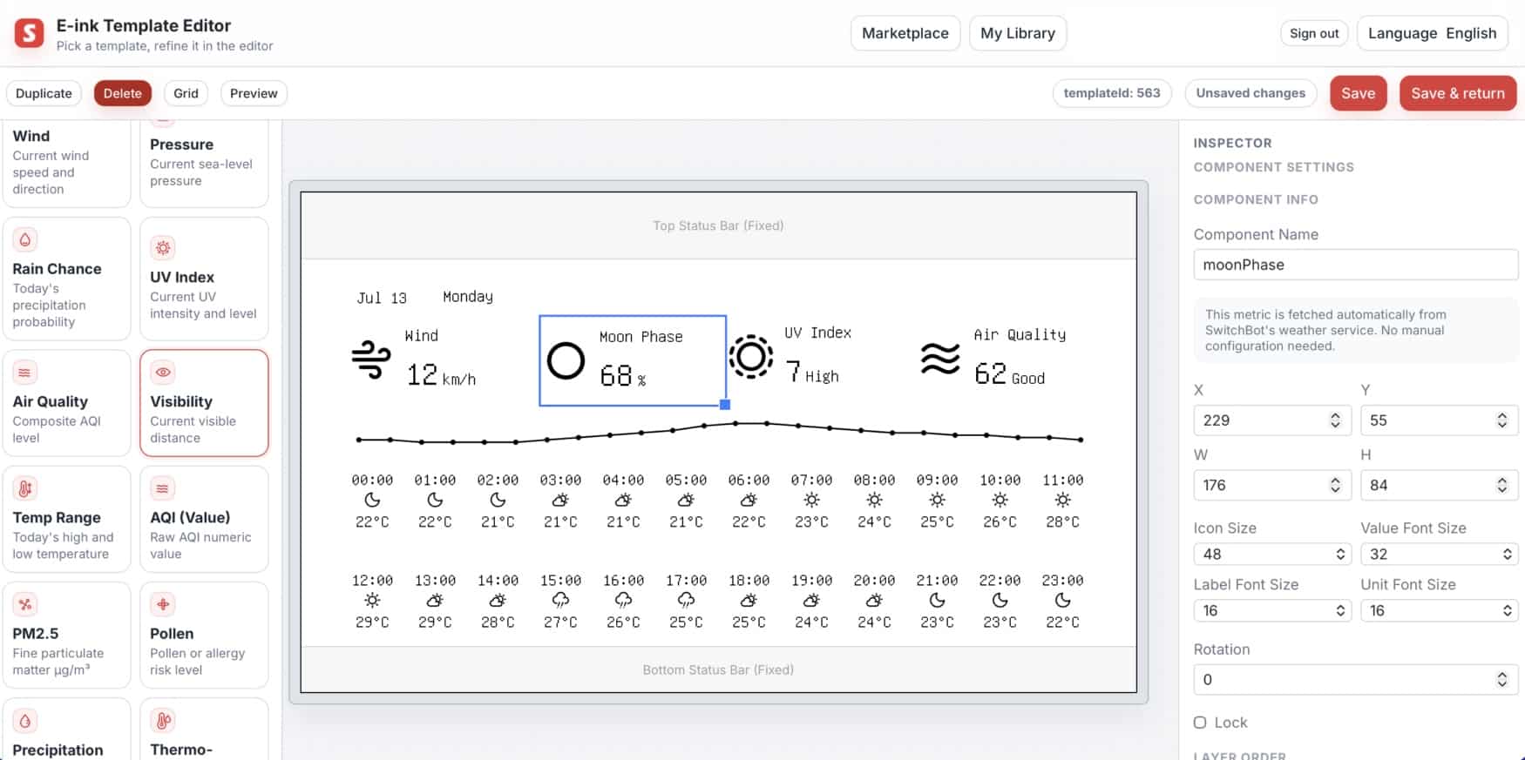Screen dimensions: 1525x760
Task: Click the PM2.5 card icon
Action: 25,604
